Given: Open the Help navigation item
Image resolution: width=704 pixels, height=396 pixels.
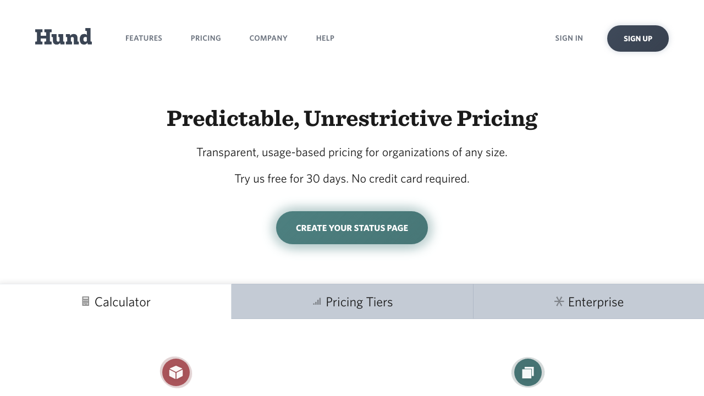Looking at the screenshot, I should tap(325, 38).
